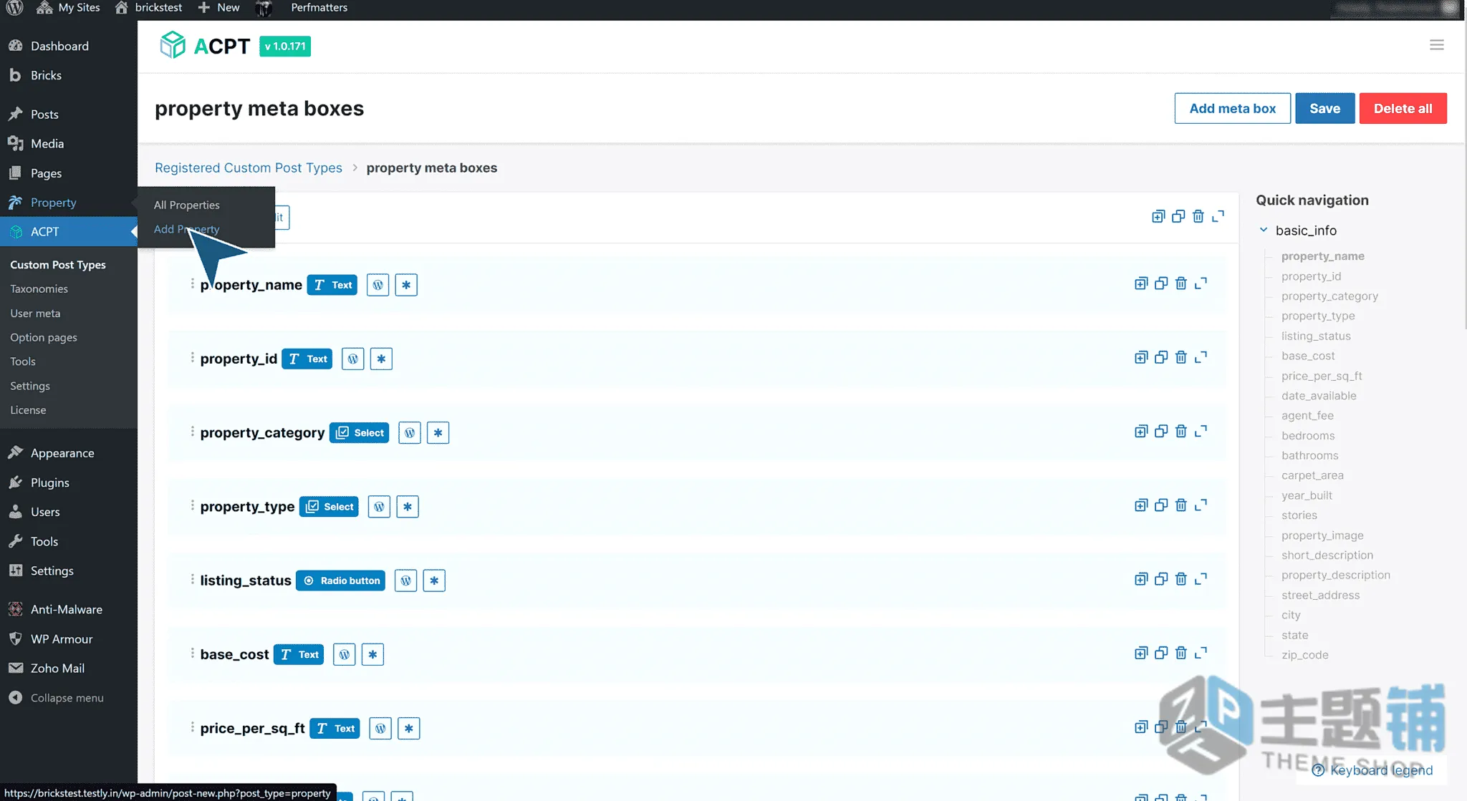Image resolution: width=1467 pixels, height=801 pixels.
Task: Toggle required asterisk on base_cost row
Action: click(x=372, y=654)
